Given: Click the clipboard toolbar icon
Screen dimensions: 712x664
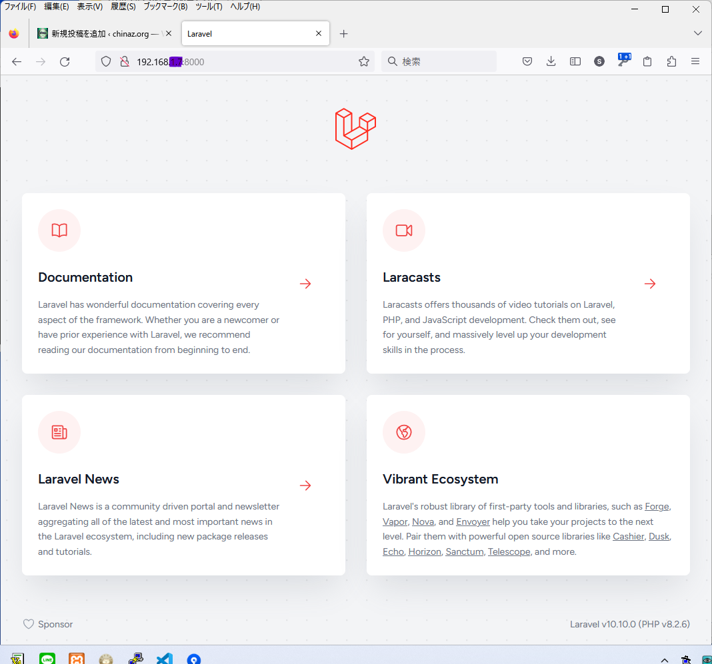Looking at the screenshot, I should 647,62.
